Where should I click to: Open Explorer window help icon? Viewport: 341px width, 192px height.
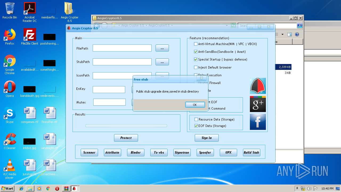tap(297, 34)
